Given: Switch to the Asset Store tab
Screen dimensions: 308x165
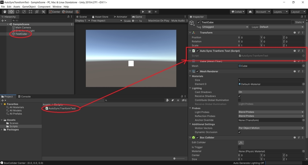Looking at the screenshot, I should pyautogui.click(x=100, y=17).
